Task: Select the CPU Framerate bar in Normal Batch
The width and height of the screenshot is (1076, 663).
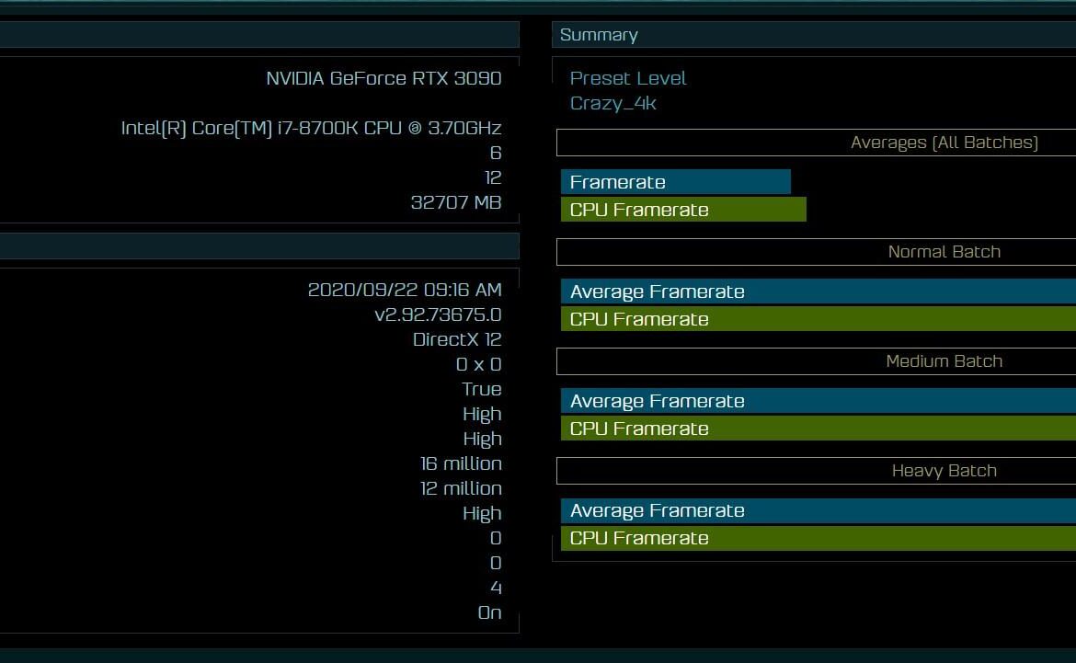Action: (x=638, y=319)
